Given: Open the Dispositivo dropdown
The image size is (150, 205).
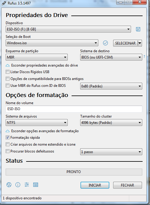Looking at the screenshot, I should tap(68, 29).
